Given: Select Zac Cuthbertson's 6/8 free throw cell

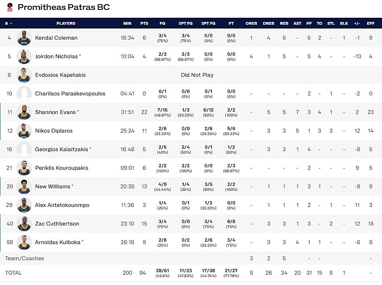Looking at the screenshot, I should [x=231, y=223].
